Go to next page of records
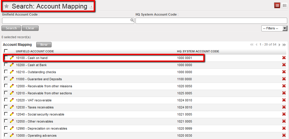 pyautogui.click(x=280, y=45)
